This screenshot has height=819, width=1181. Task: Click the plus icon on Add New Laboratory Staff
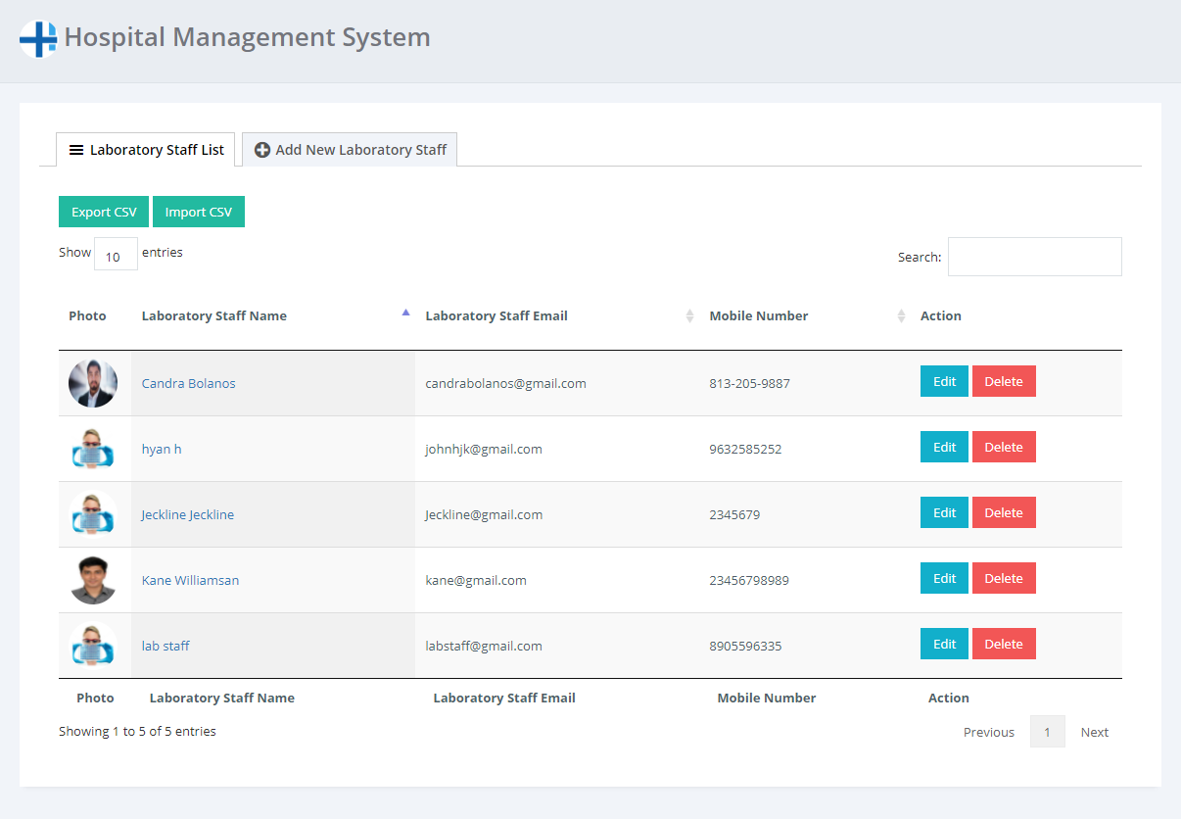pos(262,150)
